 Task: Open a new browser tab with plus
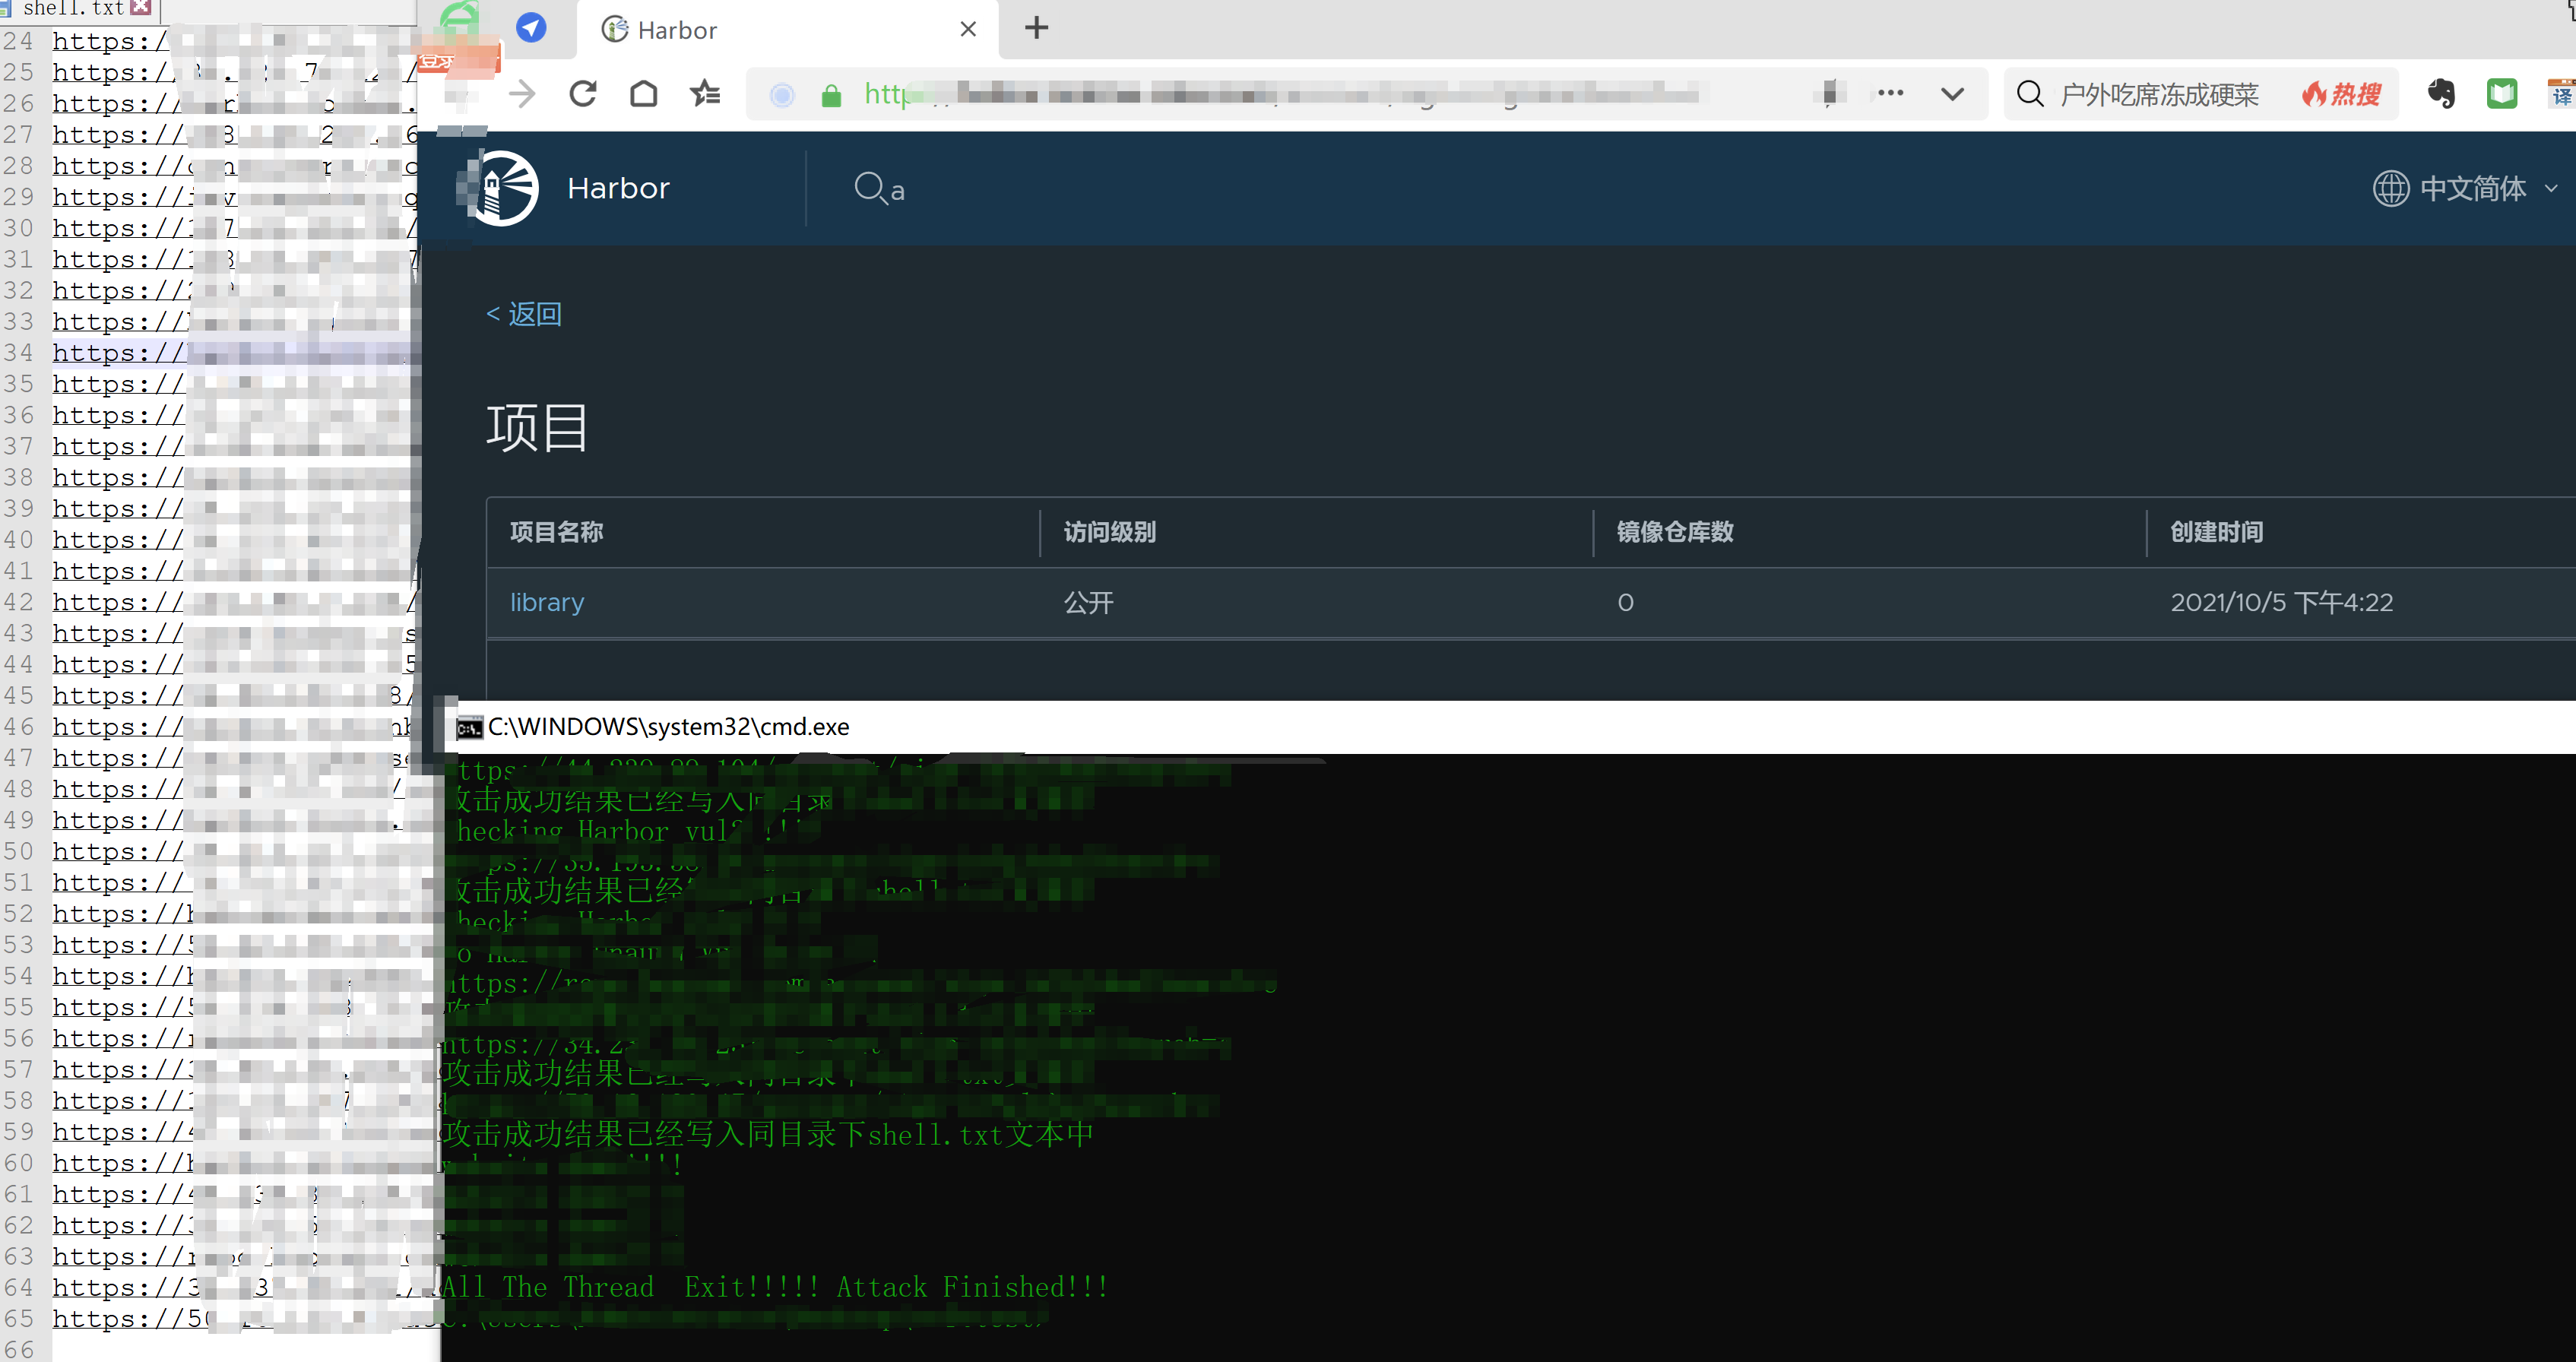coord(1037,28)
